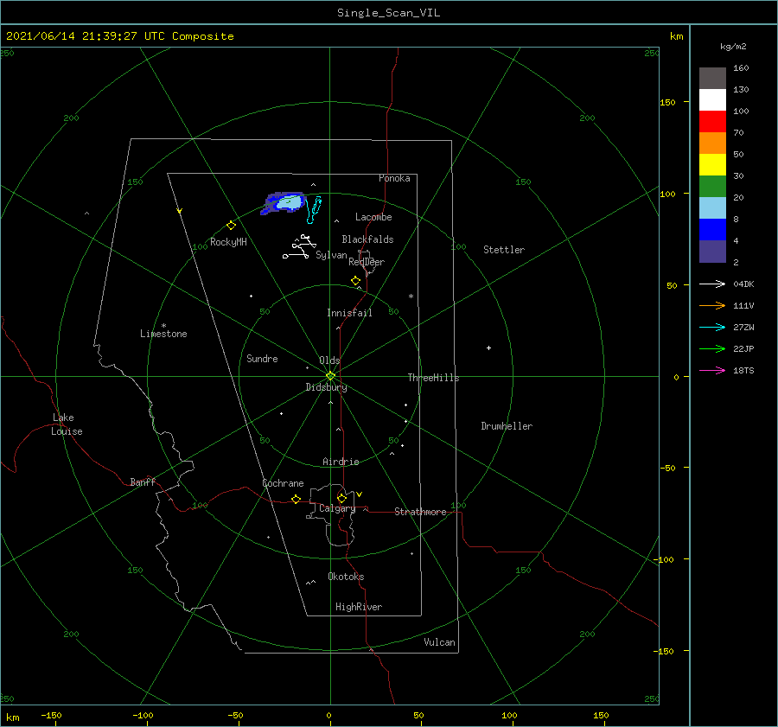Click the green 22JP arrow in legend
This screenshot has width=778, height=727.
coord(712,349)
